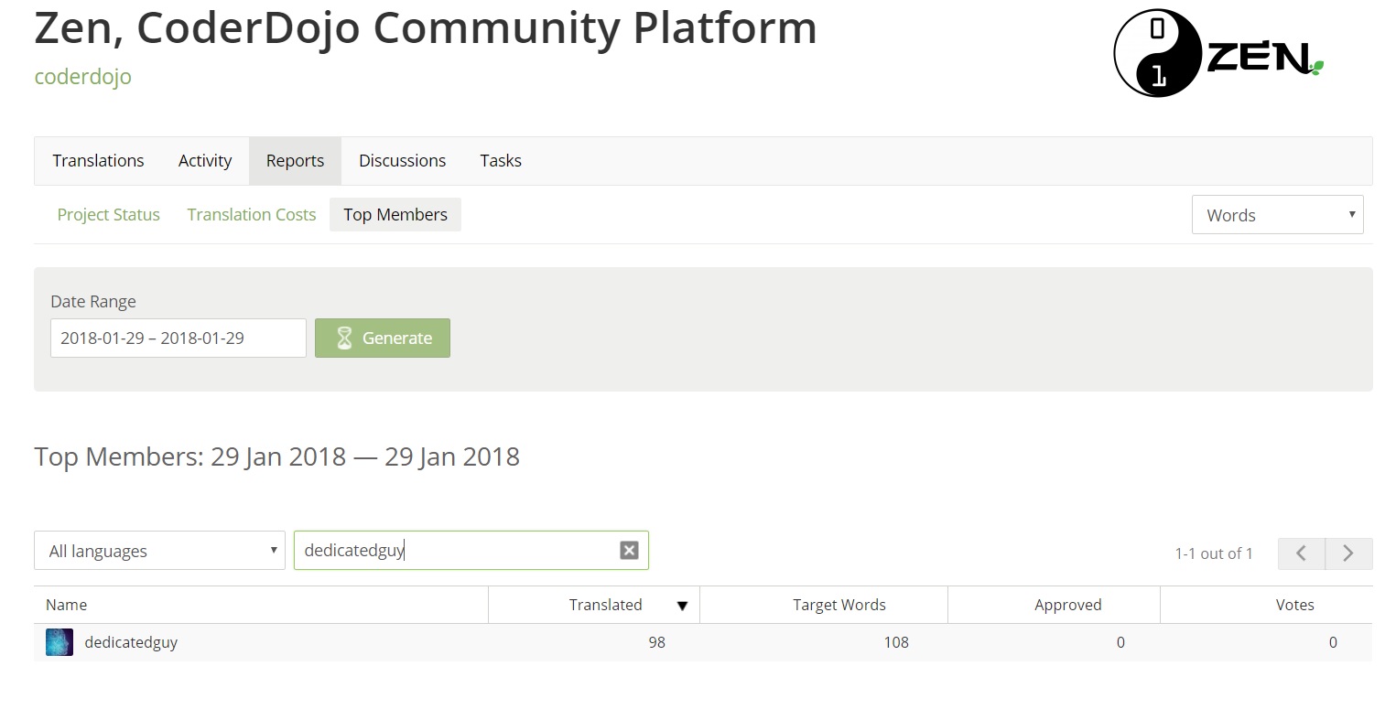This screenshot has height=709, width=1396.
Task: Open the Tasks tab
Action: 501,161
